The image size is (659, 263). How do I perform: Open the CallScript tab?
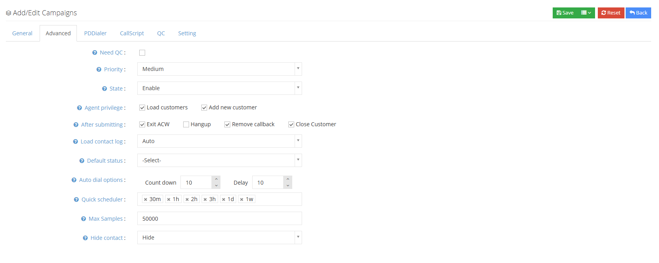coord(132,33)
